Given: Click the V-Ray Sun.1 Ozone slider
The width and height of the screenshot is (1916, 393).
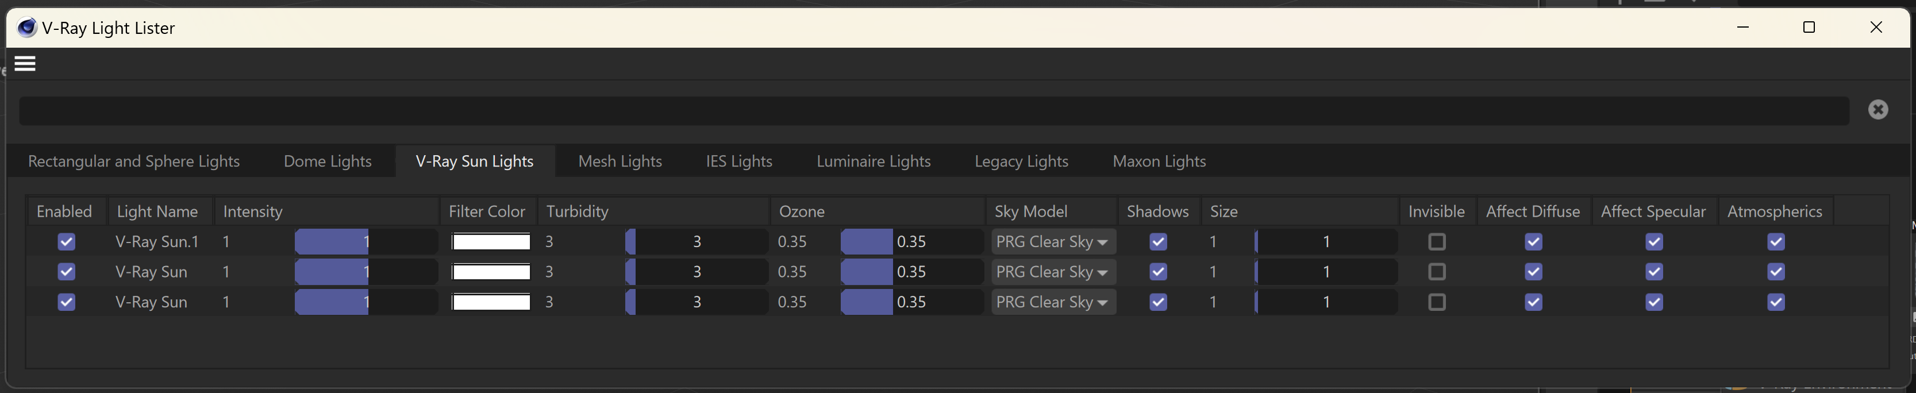Looking at the screenshot, I should click(x=912, y=242).
